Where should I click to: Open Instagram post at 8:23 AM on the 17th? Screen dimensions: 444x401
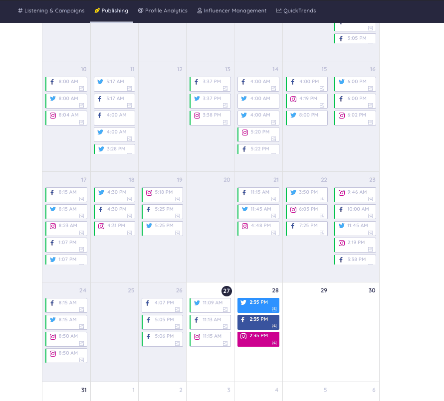[x=66, y=229]
